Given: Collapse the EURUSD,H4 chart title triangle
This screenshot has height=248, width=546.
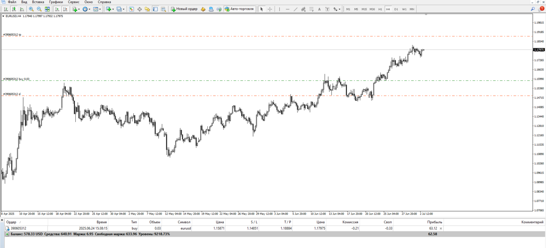Looking at the screenshot, I should [3, 16].
